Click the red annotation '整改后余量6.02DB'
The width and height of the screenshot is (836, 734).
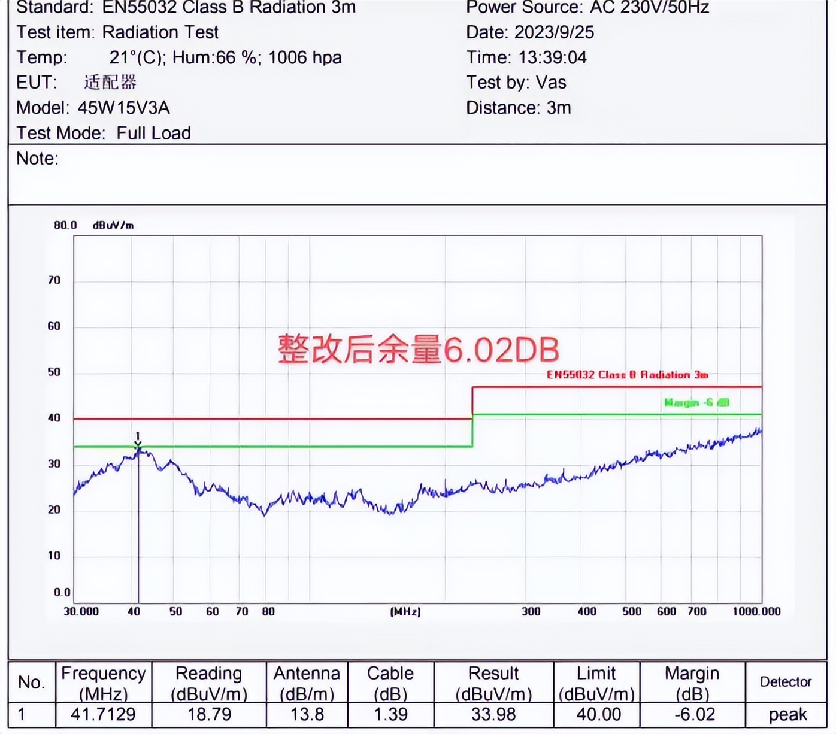(419, 349)
